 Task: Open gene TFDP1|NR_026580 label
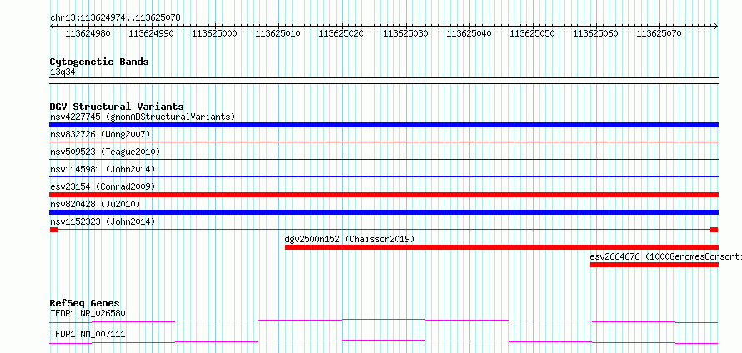click(88, 313)
